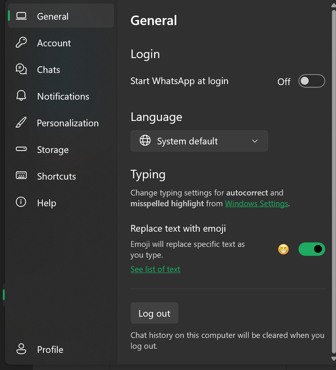Click the Personalization brush icon
336x370 pixels.
click(x=21, y=122)
